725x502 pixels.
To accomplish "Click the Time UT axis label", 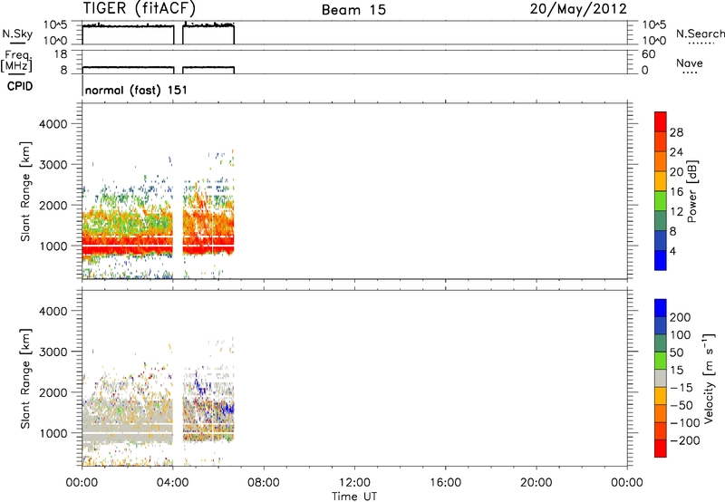I will click(x=354, y=497).
